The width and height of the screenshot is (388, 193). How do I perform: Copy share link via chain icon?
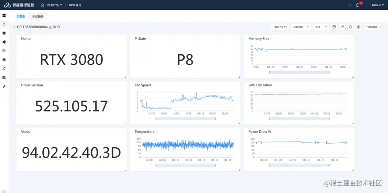(x=342, y=27)
